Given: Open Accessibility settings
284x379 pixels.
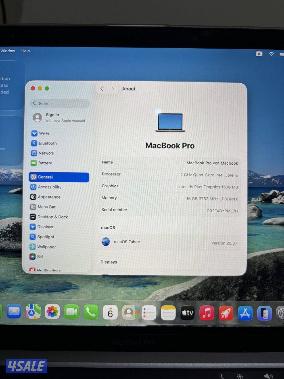Looking at the screenshot, I should (49, 187).
